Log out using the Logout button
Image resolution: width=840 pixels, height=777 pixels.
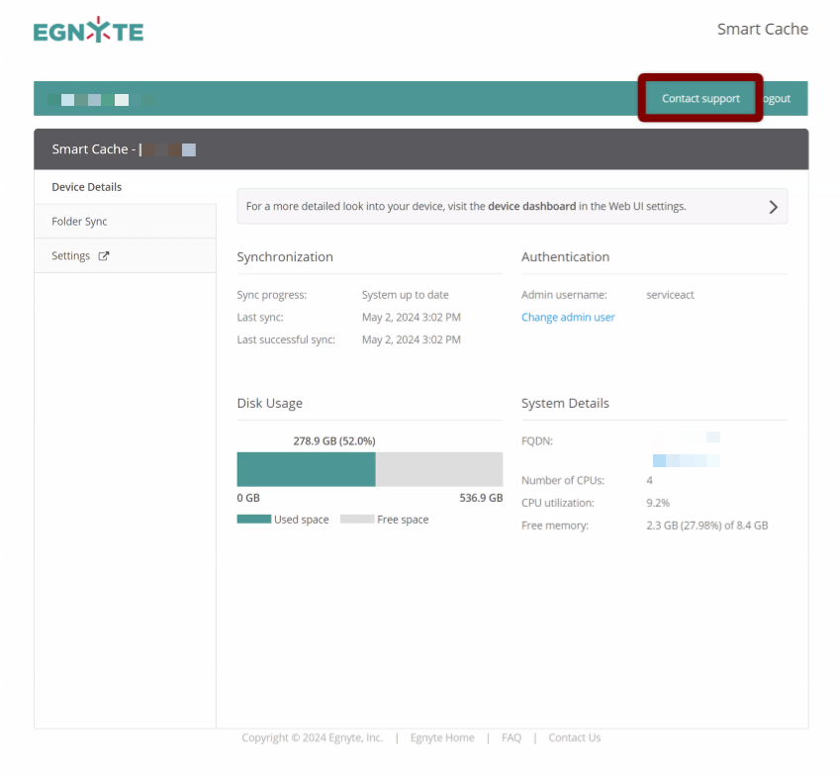(x=774, y=98)
